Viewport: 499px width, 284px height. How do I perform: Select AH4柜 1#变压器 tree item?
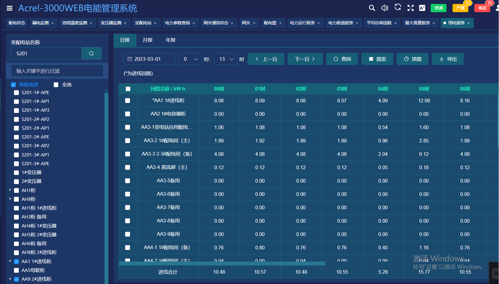pyautogui.click(x=39, y=226)
